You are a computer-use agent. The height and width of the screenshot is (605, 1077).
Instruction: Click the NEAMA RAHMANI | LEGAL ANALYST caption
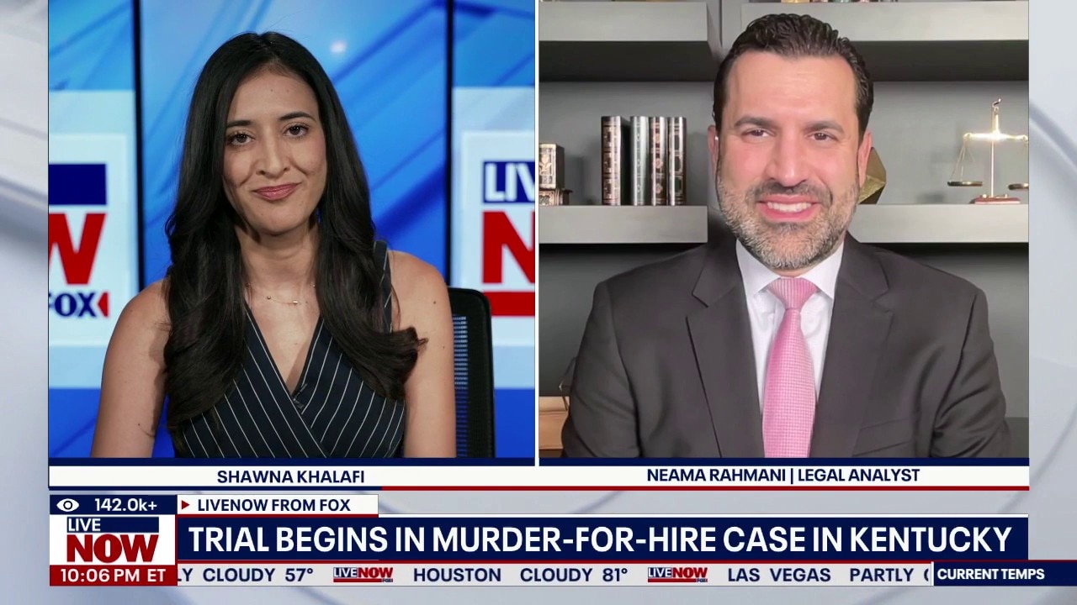(x=783, y=475)
